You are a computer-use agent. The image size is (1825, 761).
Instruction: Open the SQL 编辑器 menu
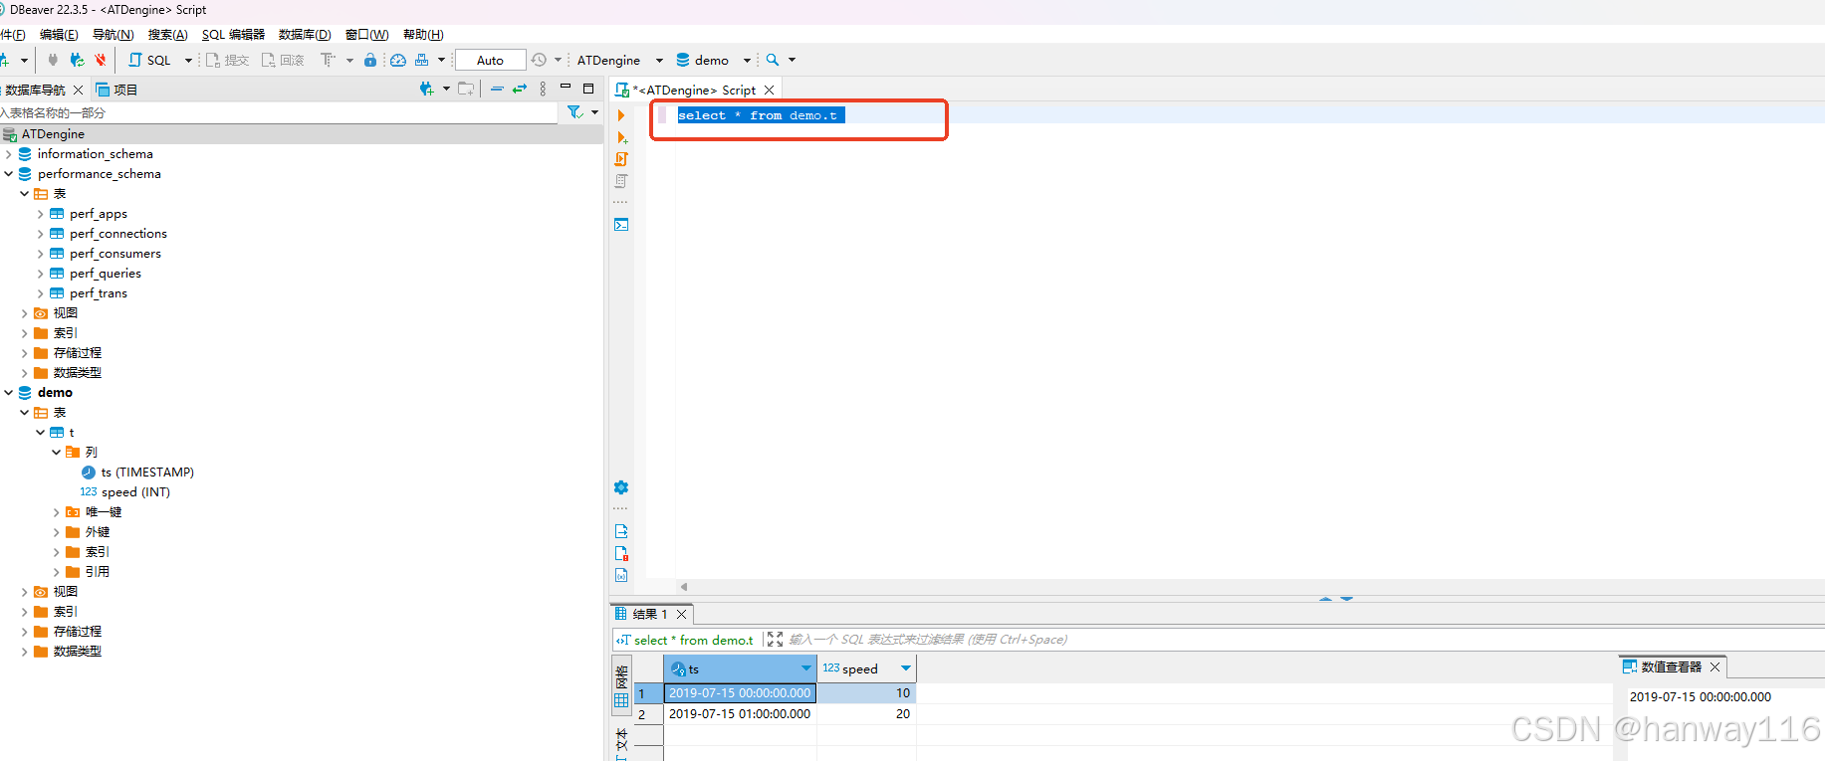pos(233,35)
